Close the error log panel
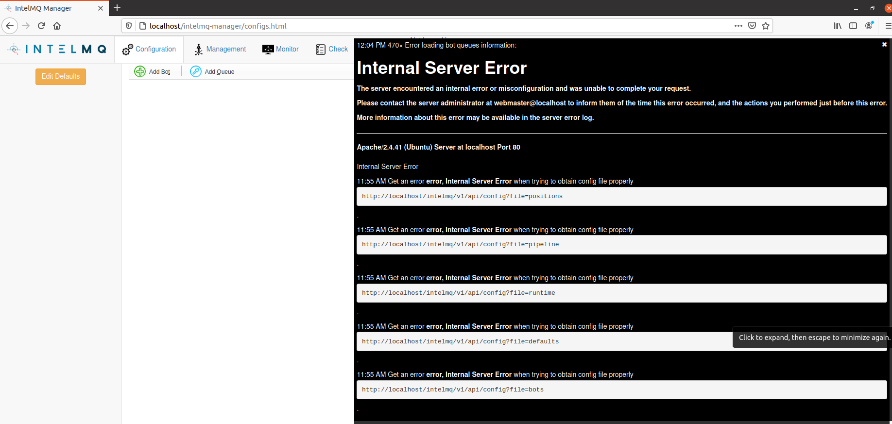The width and height of the screenshot is (892, 424). tap(884, 45)
